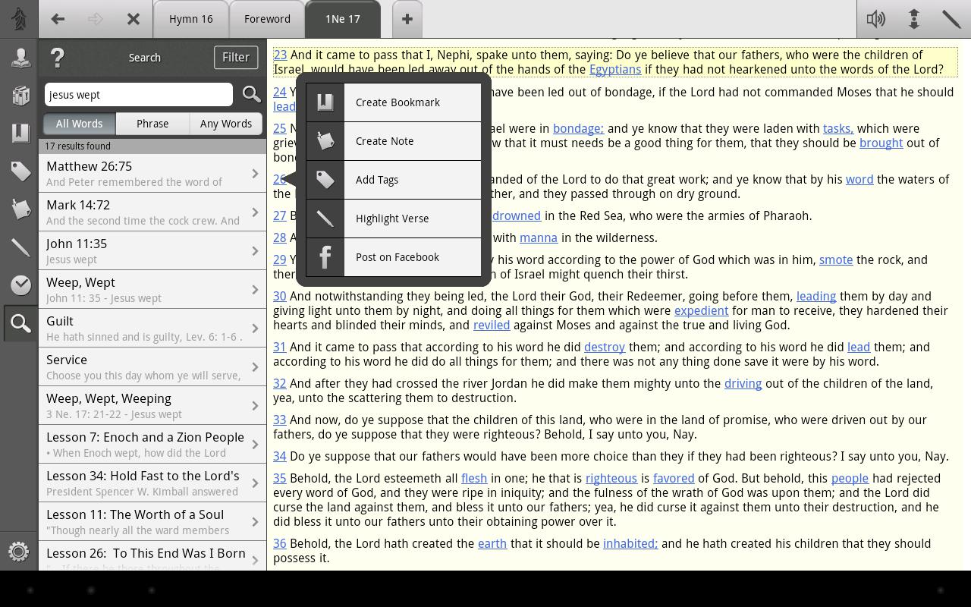The width and height of the screenshot is (971, 607).
Task: Open the tags sidebar icon
Action: pyautogui.click(x=20, y=171)
